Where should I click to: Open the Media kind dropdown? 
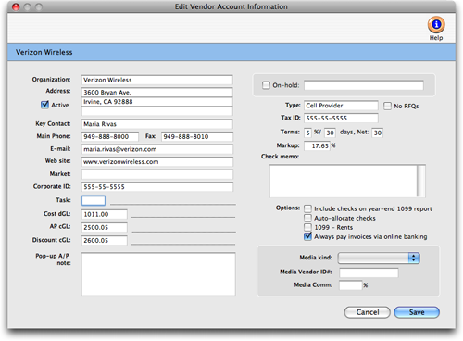(x=379, y=258)
